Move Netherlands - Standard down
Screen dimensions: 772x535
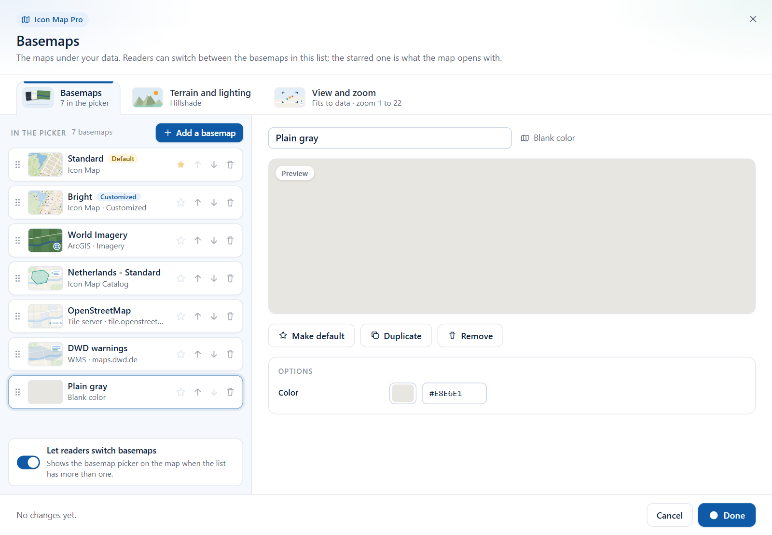214,278
